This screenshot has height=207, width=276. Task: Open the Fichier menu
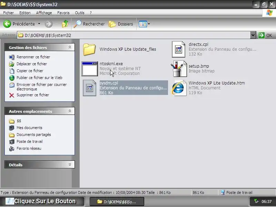8,13
